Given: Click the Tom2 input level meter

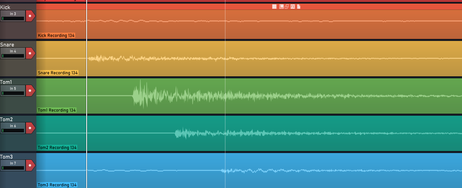Looking at the screenshot, I should point(13,130).
